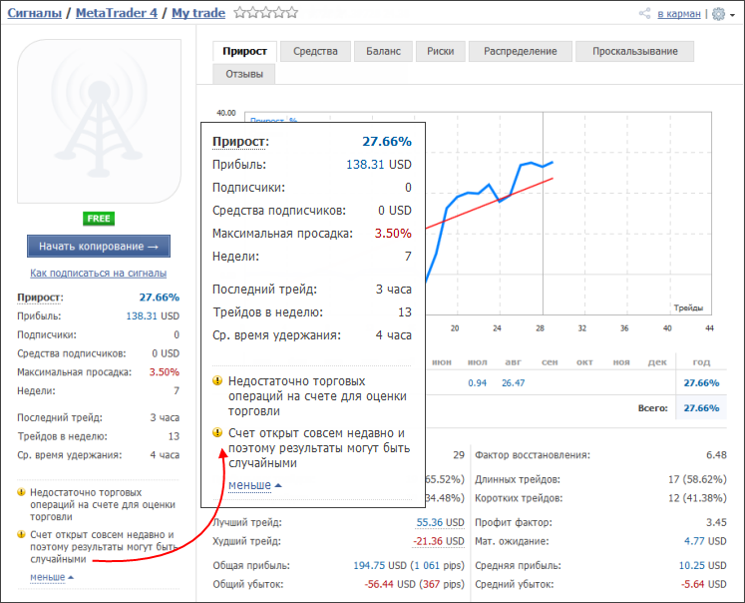Image resolution: width=745 pixels, height=603 pixels.
Task: Click warning icon beside 'Недостаточно торговых' in sidebar
Action: tap(21, 492)
